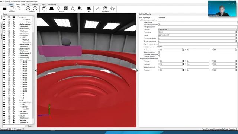238x134 pixels.
Task: Create a plane with the trapezoid icon
Action: 51,8
